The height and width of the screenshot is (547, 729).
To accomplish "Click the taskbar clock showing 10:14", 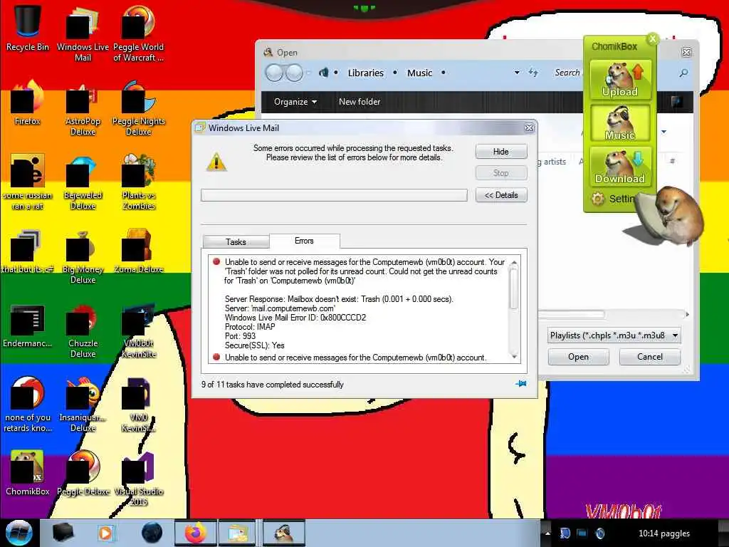I will pos(664,533).
